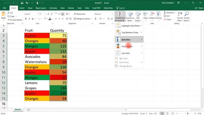This screenshot has height=115, width=204.
Task: Click the Undo arrow icon
Action: point(27,3)
